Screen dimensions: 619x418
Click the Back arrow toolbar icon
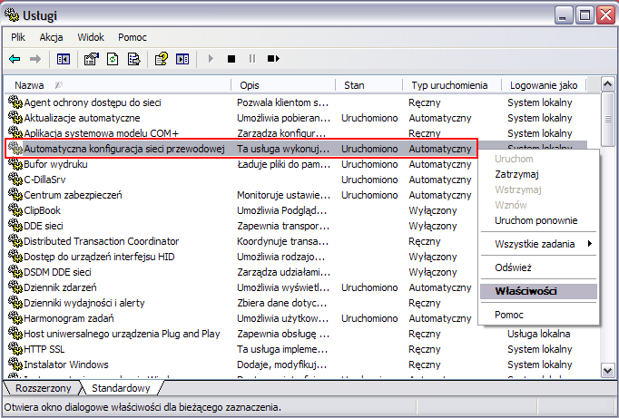coord(15,59)
